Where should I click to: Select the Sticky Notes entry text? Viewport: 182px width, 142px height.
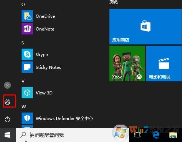coord(49,67)
